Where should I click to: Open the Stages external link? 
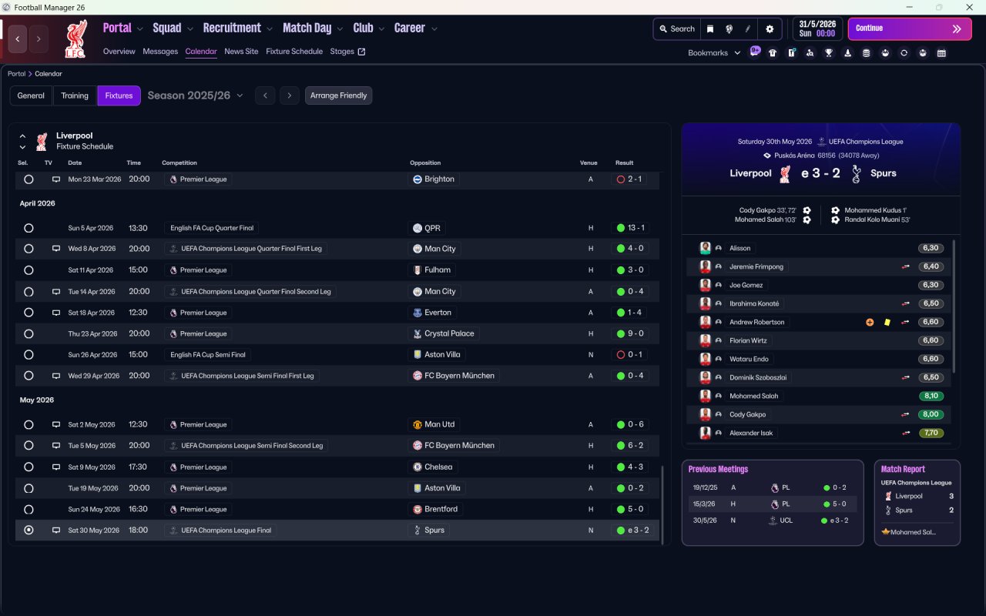tap(347, 52)
